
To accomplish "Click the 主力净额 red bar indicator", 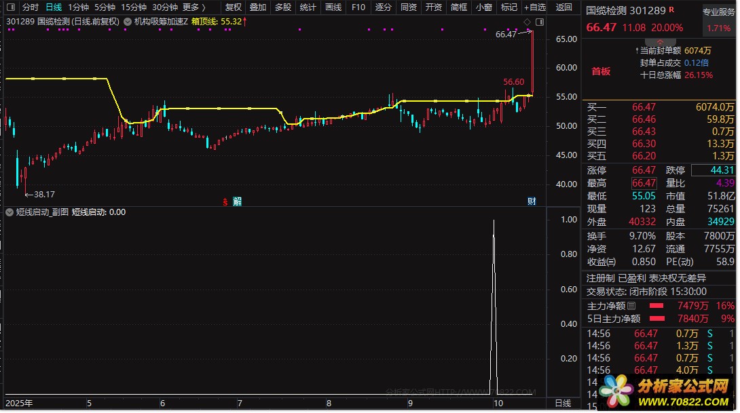I will [656, 306].
